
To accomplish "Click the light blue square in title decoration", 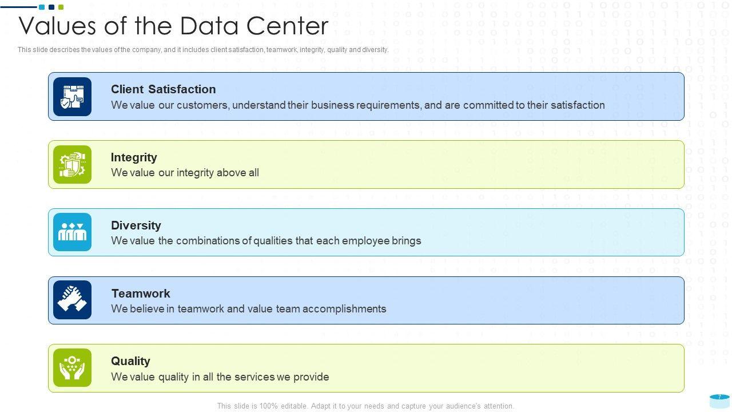I will click(42, 7).
